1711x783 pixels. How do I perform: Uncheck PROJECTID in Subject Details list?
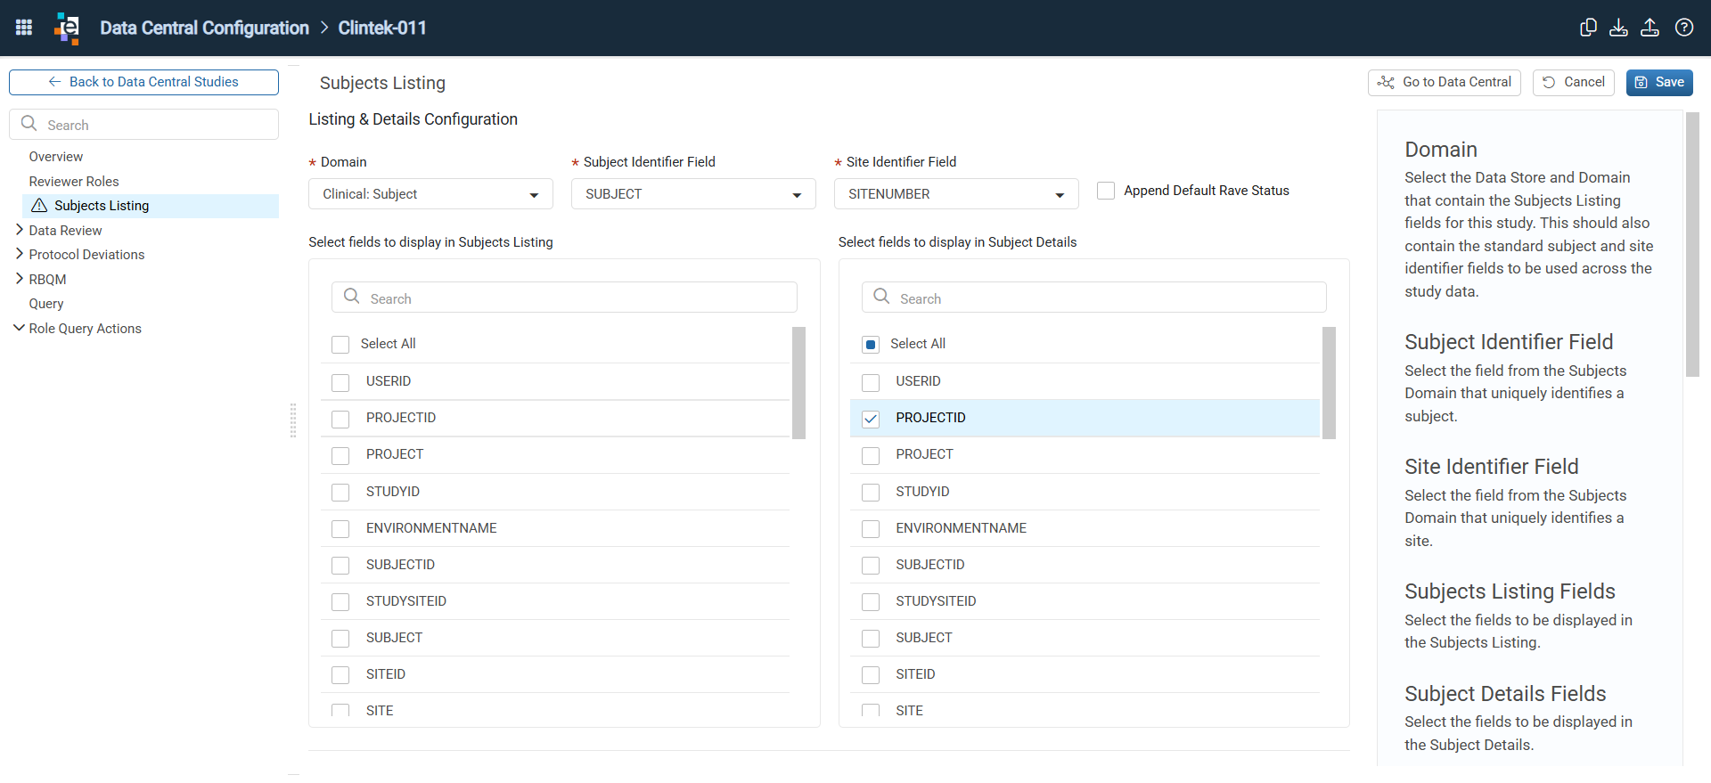point(871,420)
